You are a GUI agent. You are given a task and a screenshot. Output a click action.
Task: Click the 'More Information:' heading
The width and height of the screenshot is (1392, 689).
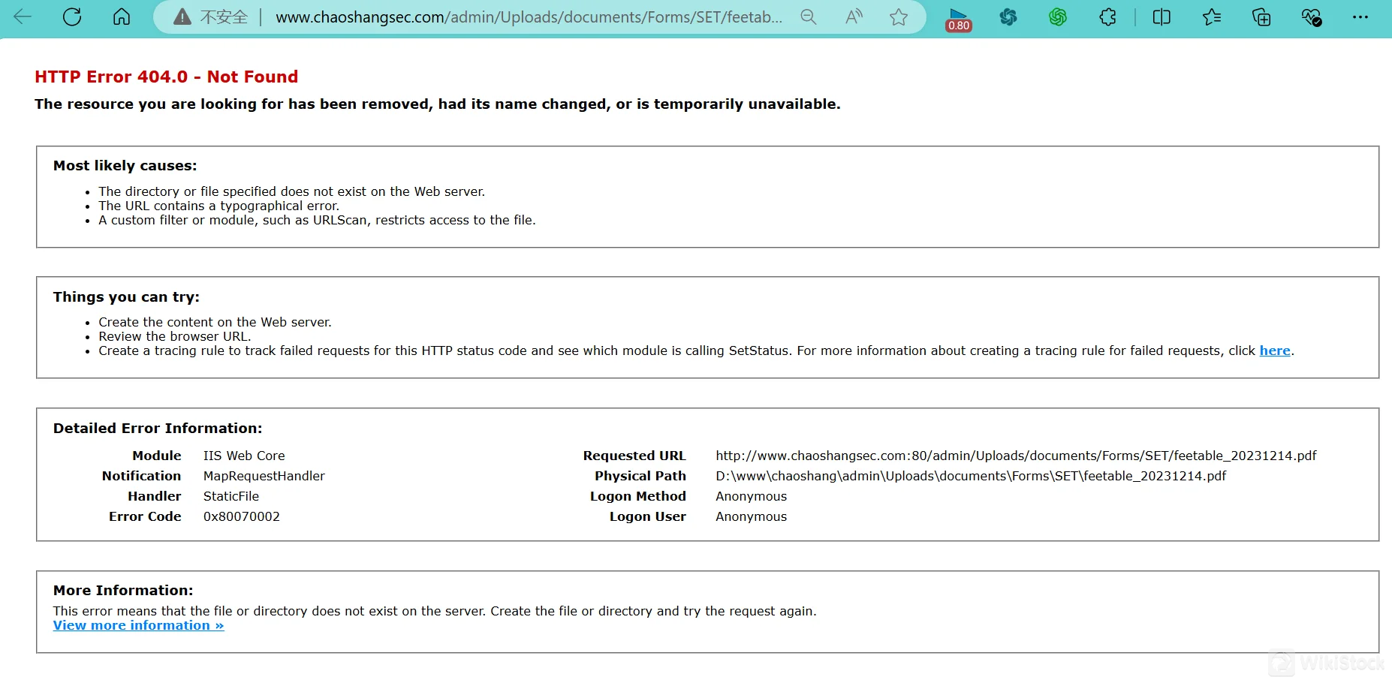click(x=123, y=590)
